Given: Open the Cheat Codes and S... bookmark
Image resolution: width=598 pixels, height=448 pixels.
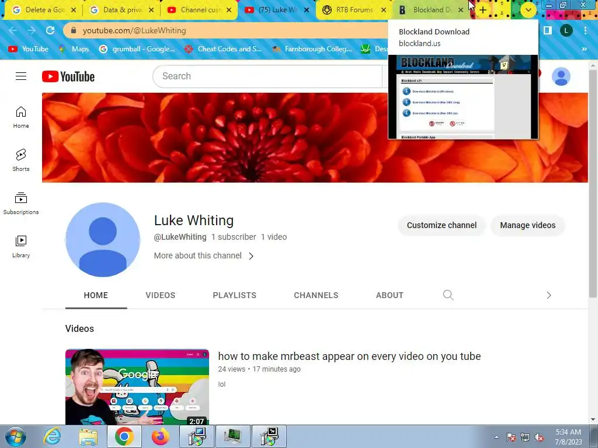Looking at the screenshot, I should coord(222,49).
